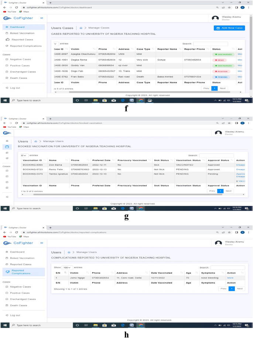This screenshot has width=253, height=338.
Task: Click the highlighted Reported Complications sidebar icon
Action: [x=8, y=272]
